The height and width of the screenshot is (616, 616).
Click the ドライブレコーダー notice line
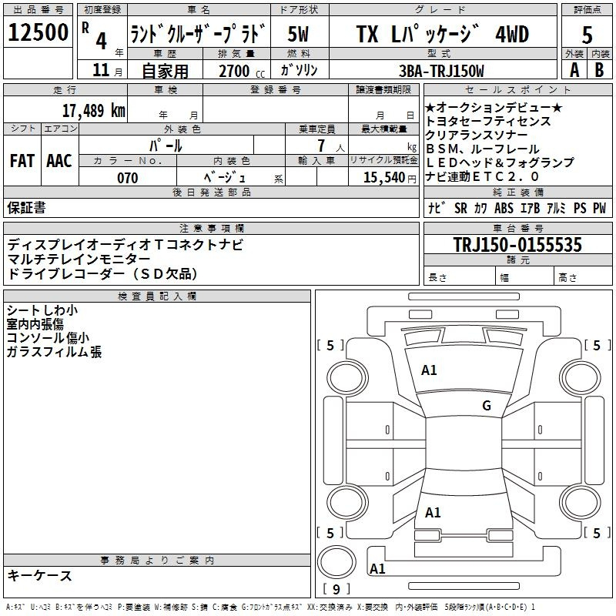click(x=102, y=273)
